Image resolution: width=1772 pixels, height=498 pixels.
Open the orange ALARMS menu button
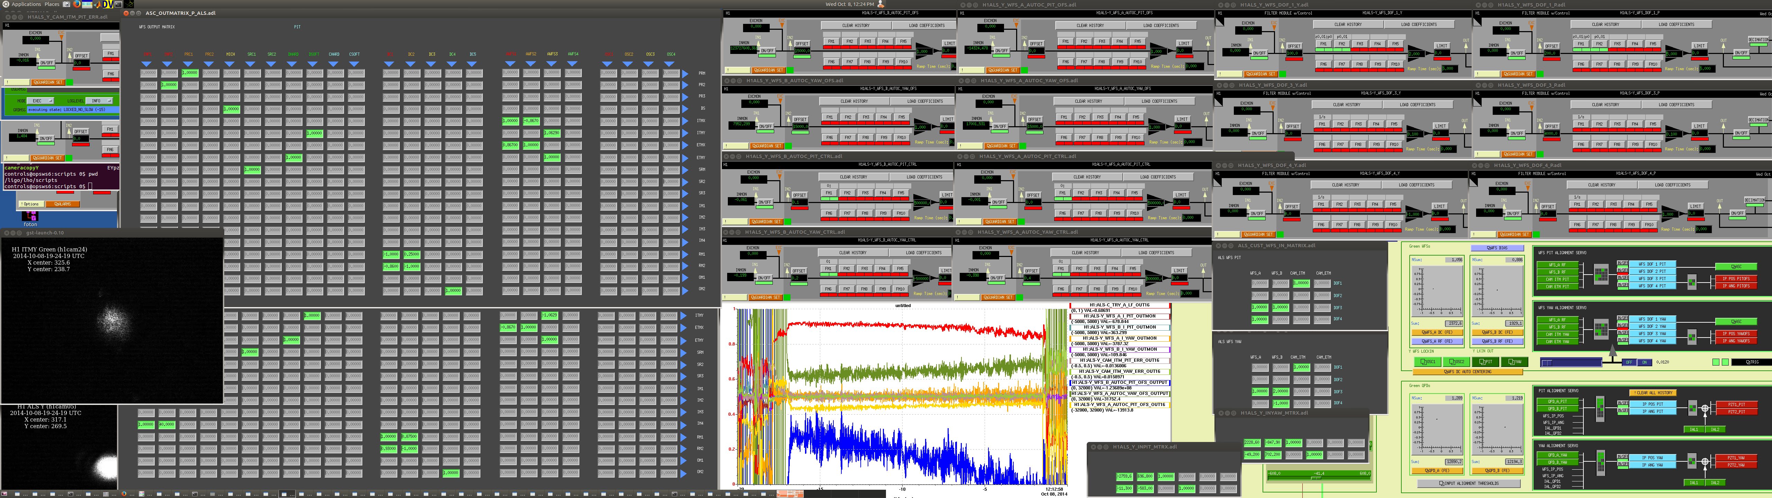click(x=63, y=205)
